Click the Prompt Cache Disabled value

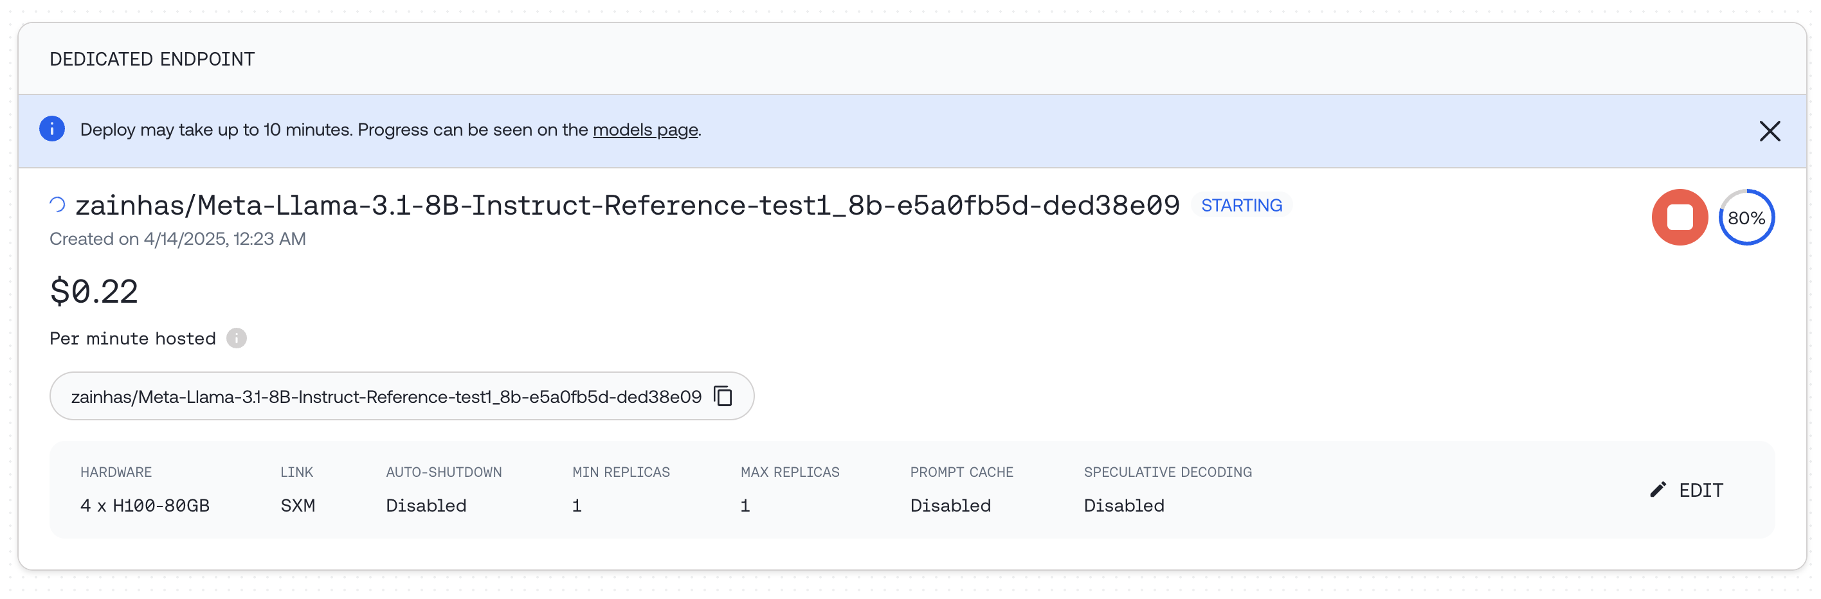coord(949,506)
